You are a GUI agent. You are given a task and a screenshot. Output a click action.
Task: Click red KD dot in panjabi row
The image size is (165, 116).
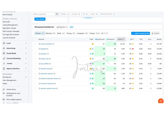[x=133, y=49]
